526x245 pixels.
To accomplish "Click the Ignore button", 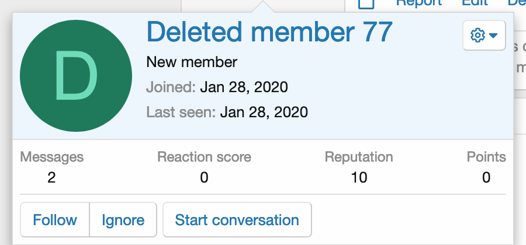I will 123,220.
